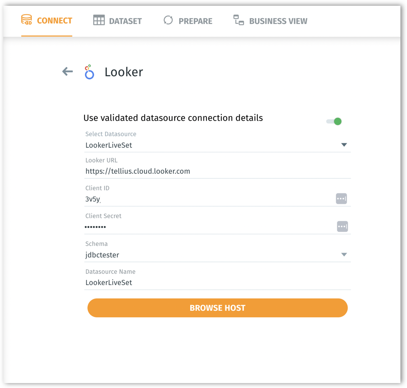Expand the Select Datasource dropdown arrow
This screenshot has width=407, height=388.
coord(344,145)
